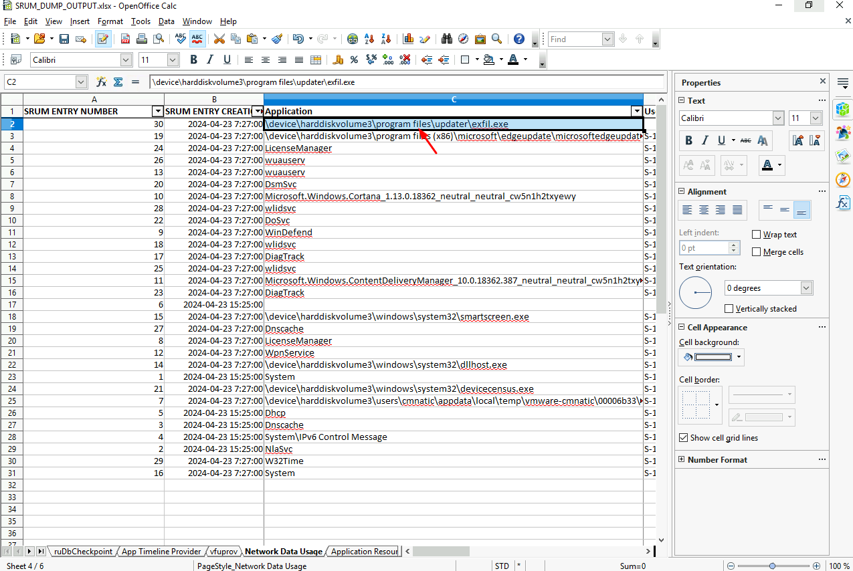This screenshot has height=571, width=853.
Task: Click the Merge Cells toolbar icon
Action: point(316,60)
